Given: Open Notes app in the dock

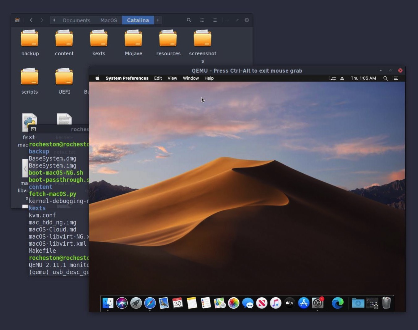Looking at the screenshot, I should tap(192, 303).
